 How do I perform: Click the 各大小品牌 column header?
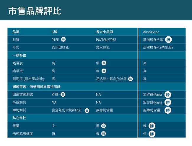point(105,32)
